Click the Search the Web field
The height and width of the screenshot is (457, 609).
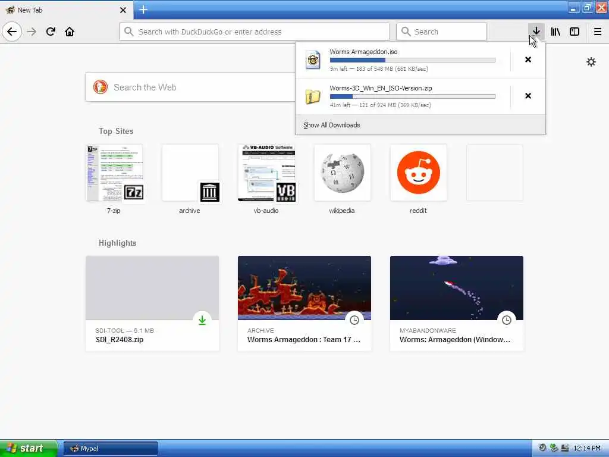coord(190,87)
